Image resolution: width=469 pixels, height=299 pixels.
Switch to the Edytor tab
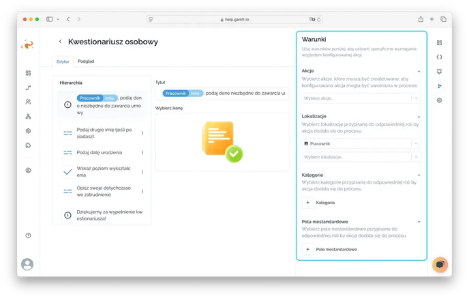[x=63, y=61]
